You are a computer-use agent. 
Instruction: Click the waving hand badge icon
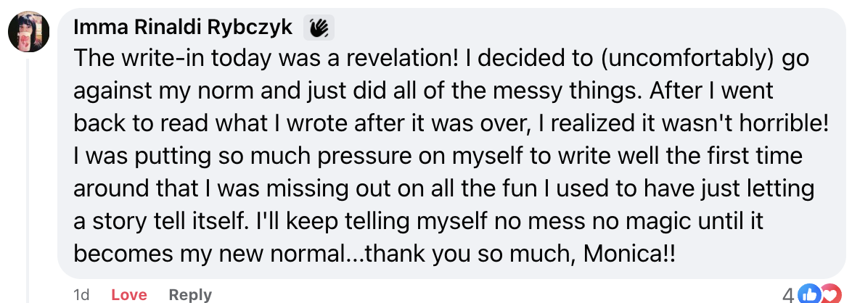319,28
